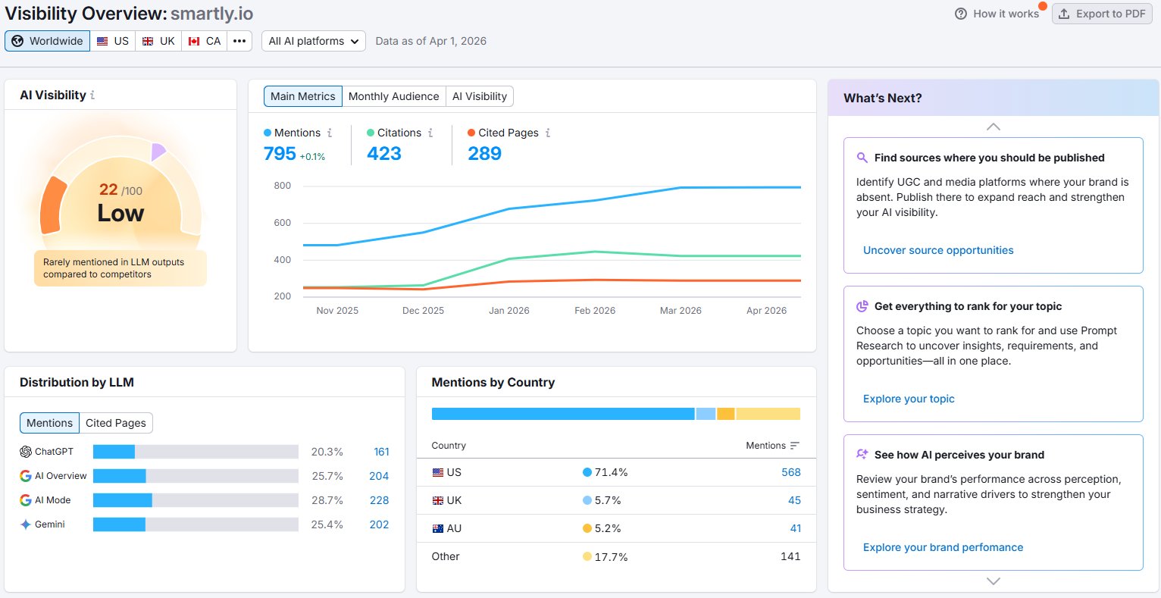Open the How it works help icon
Screen dimensions: 1161x598
[960, 13]
